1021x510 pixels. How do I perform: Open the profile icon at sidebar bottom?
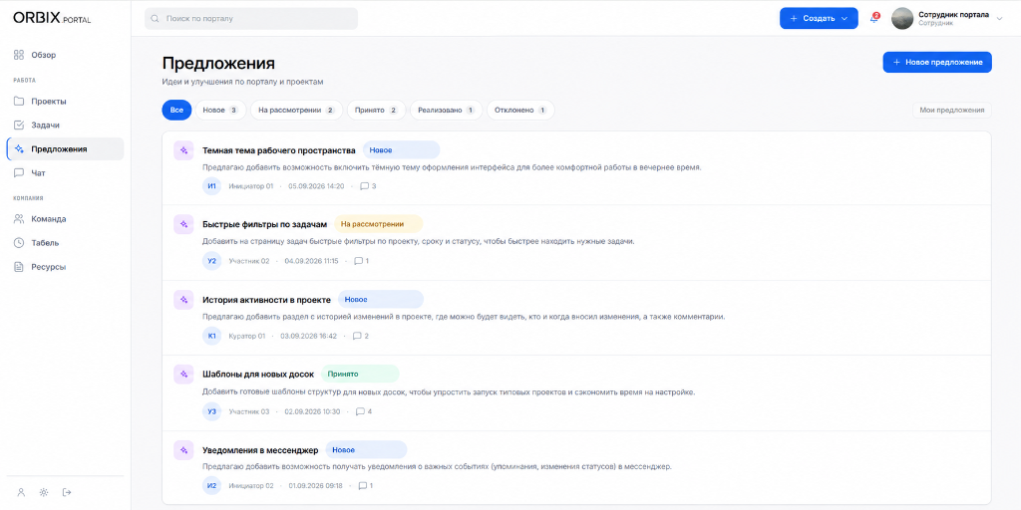(21, 492)
